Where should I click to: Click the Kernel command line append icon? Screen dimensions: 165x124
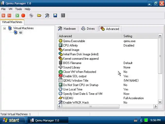(x=61, y=59)
